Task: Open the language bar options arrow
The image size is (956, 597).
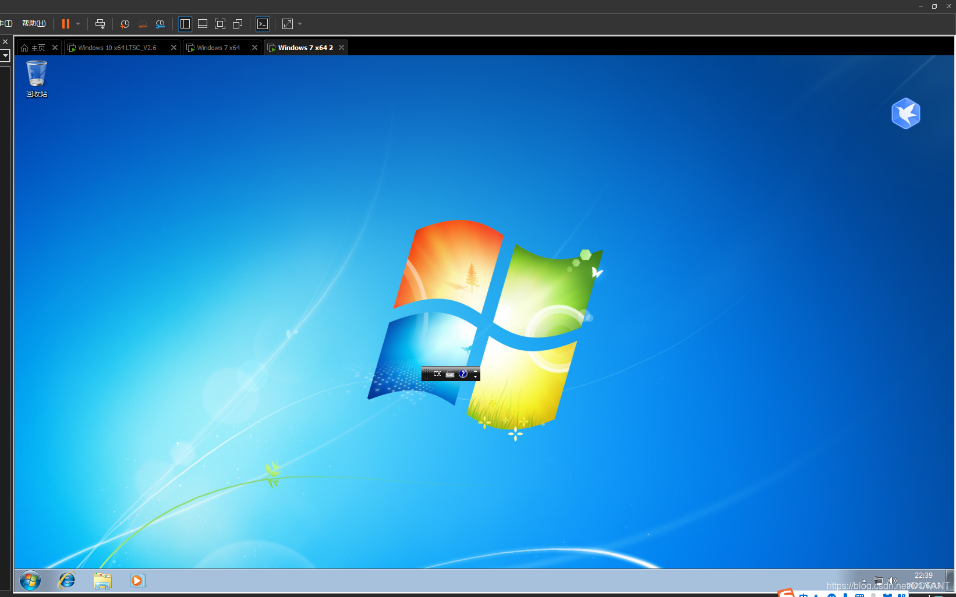Action: pyautogui.click(x=476, y=377)
